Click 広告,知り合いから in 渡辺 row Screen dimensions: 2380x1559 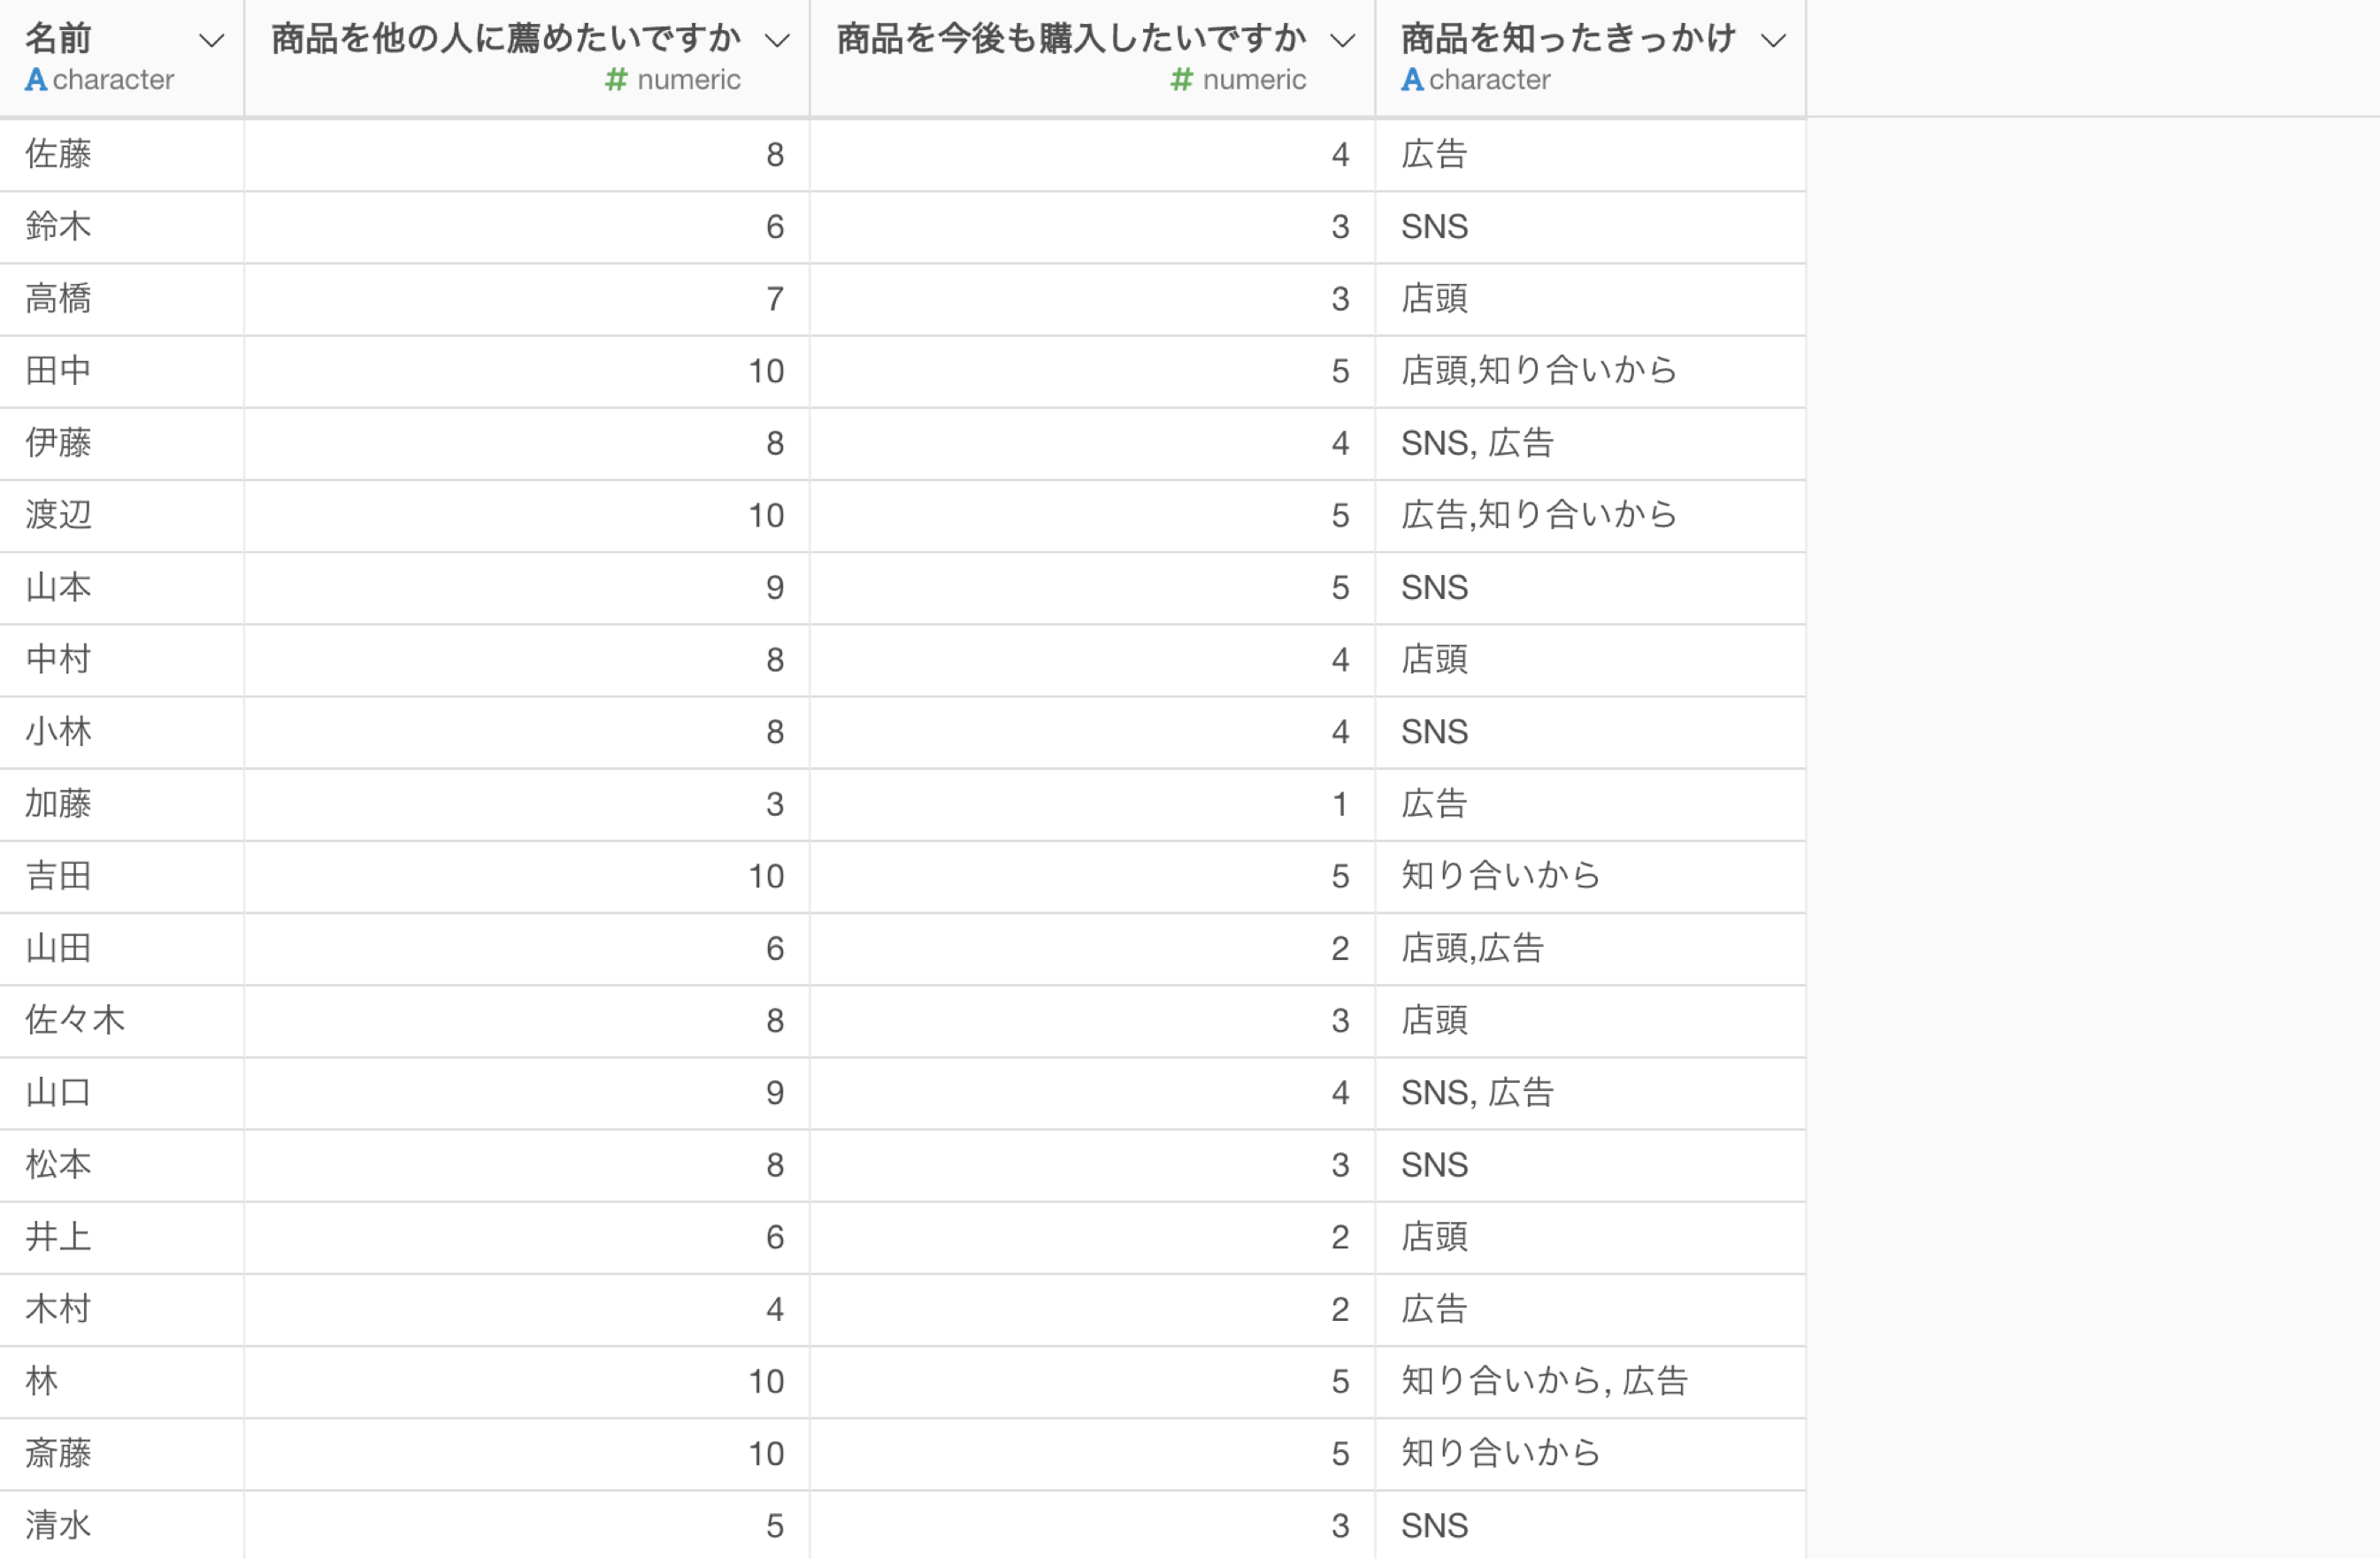point(1539,515)
